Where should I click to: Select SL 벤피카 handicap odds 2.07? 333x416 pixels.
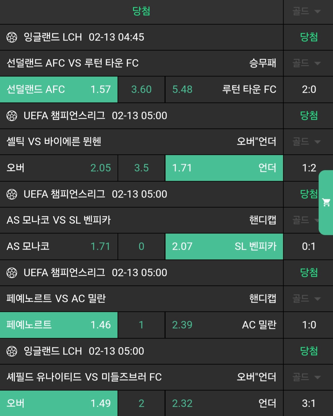pos(224,247)
